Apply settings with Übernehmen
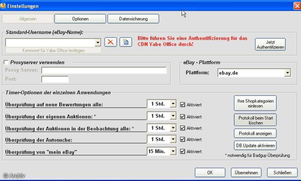Image resolution: width=301 pixels, height=181 pixels. click(246, 172)
